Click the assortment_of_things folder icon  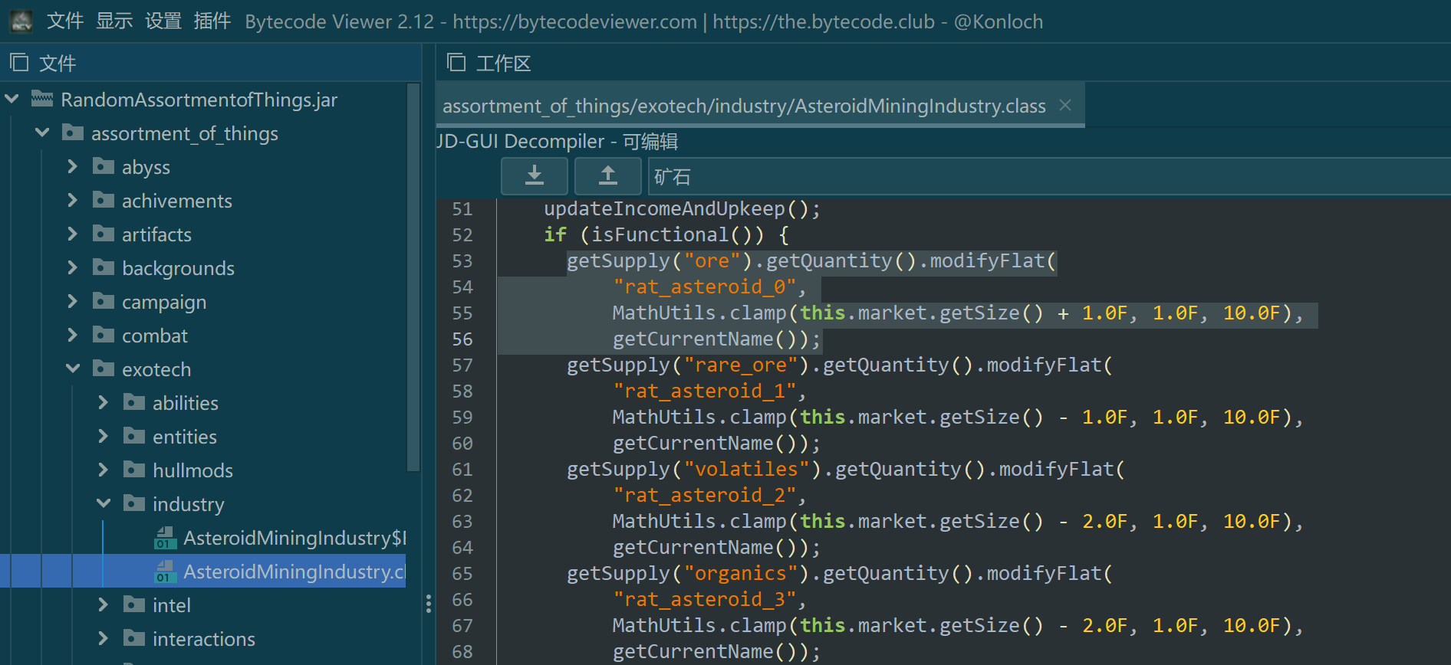click(73, 133)
